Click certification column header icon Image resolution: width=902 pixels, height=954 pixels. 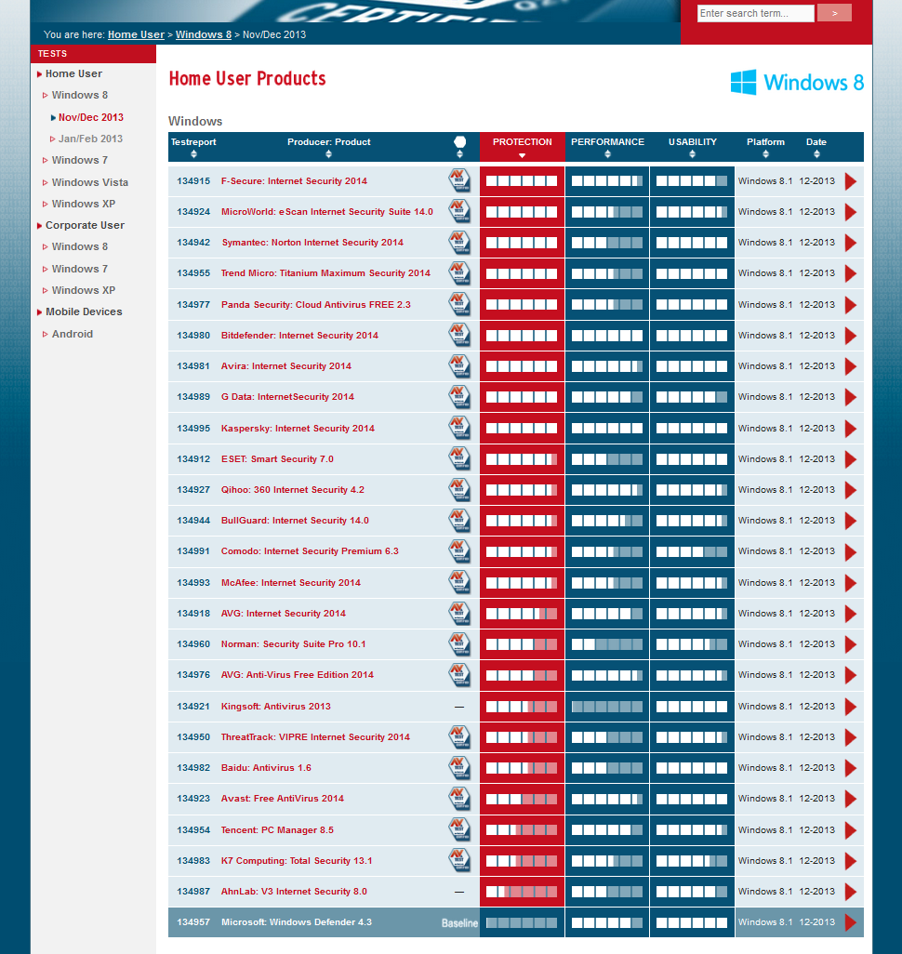point(460,142)
